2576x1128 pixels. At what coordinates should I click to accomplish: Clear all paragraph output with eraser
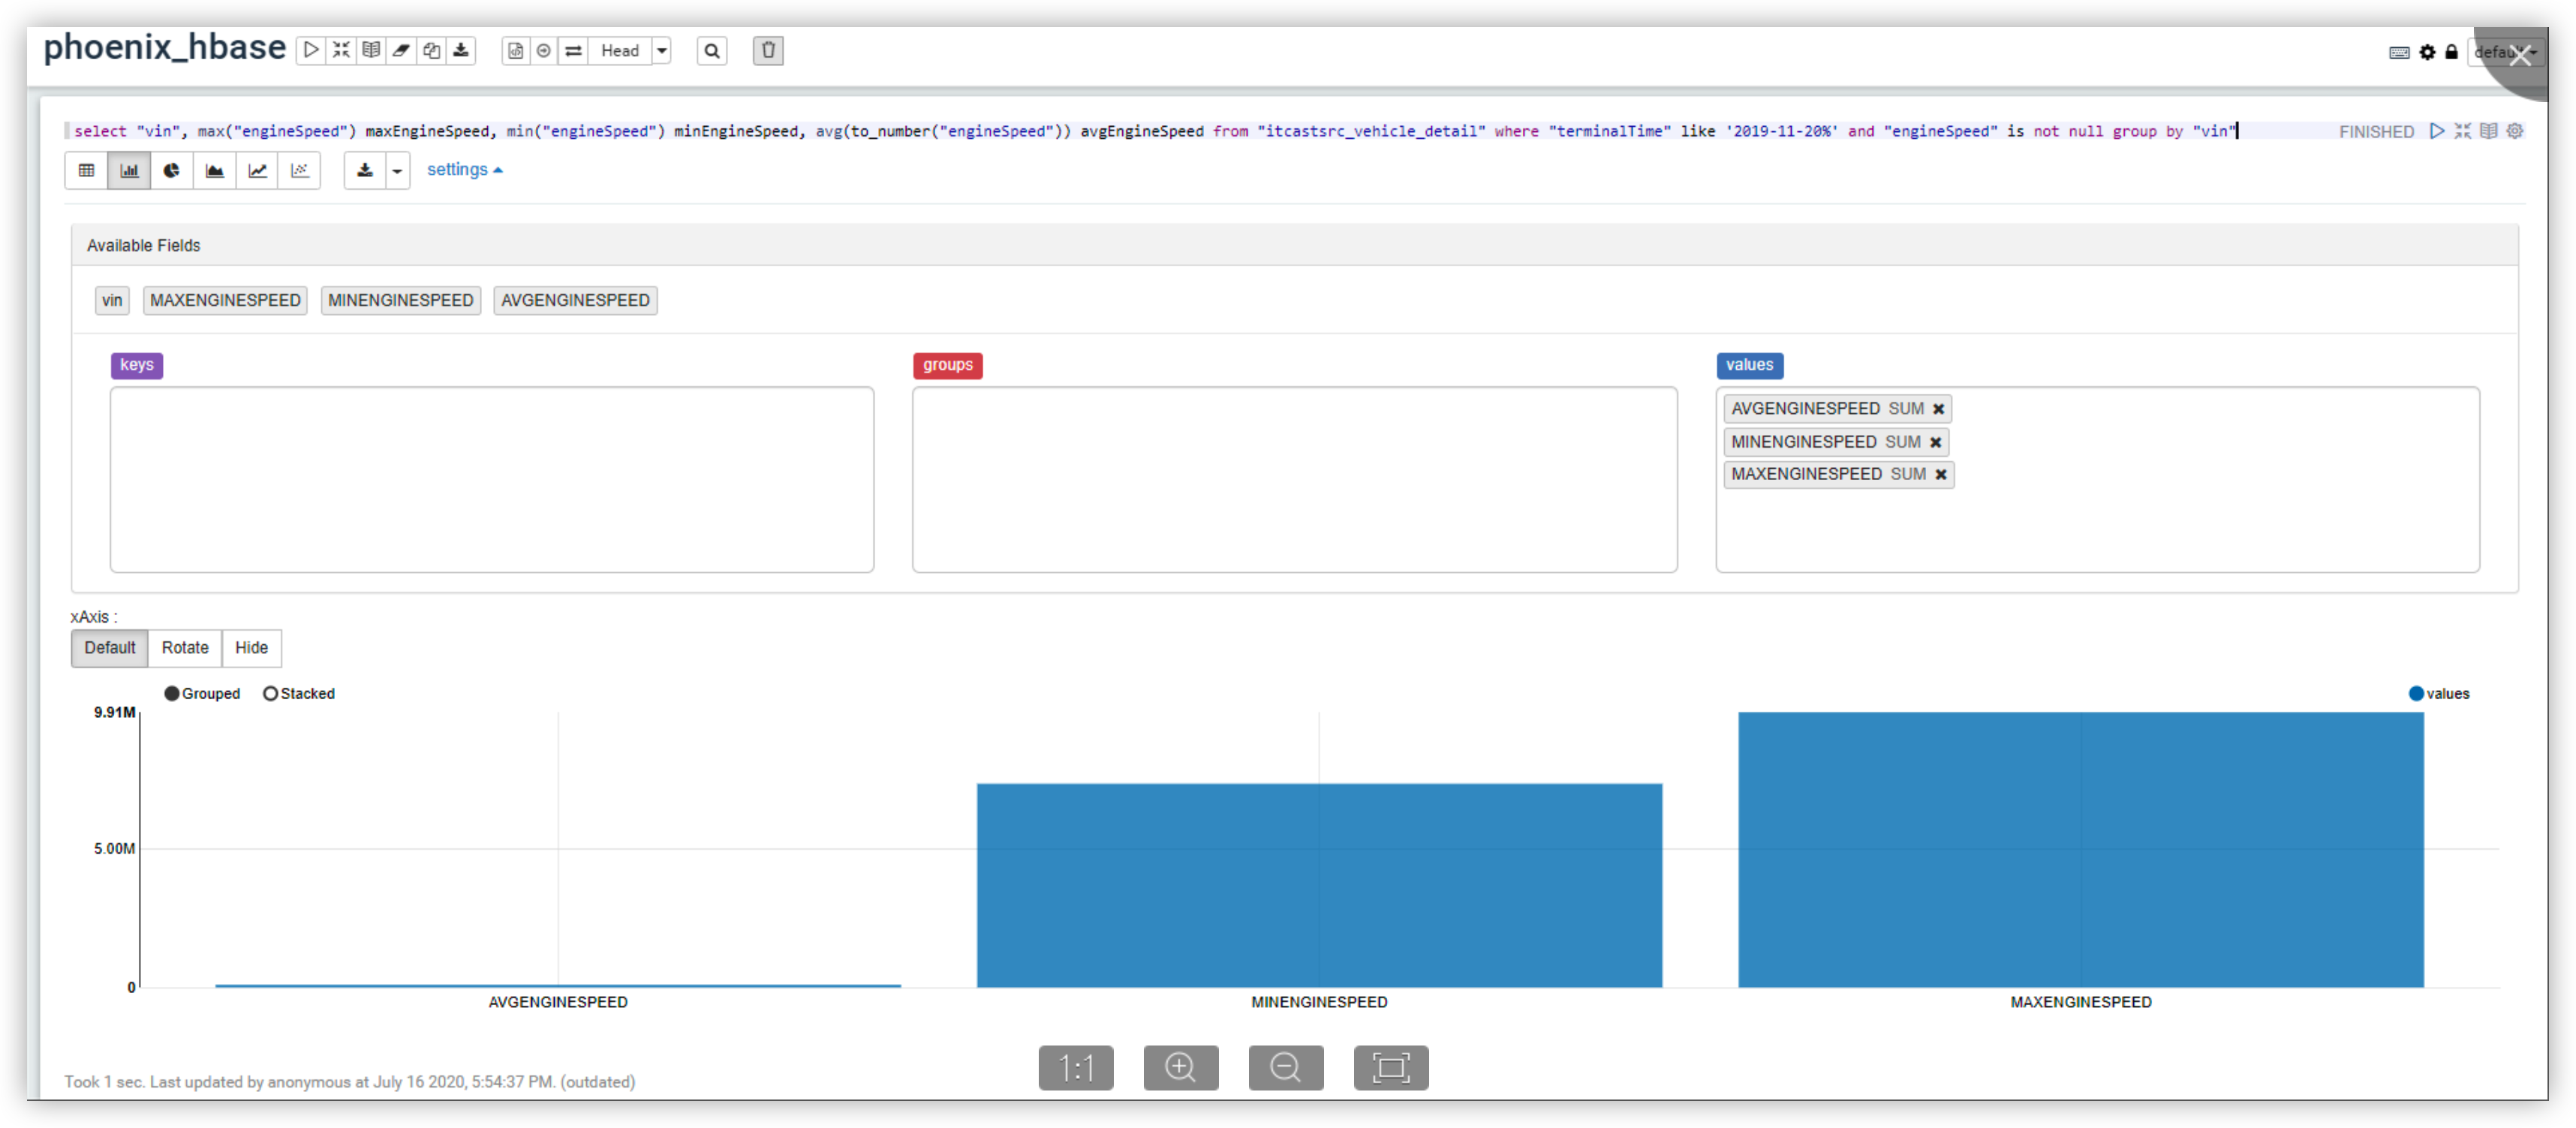coord(401,50)
